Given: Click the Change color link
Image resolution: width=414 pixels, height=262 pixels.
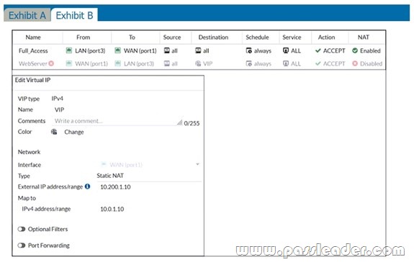Looking at the screenshot, I should tap(74, 132).
